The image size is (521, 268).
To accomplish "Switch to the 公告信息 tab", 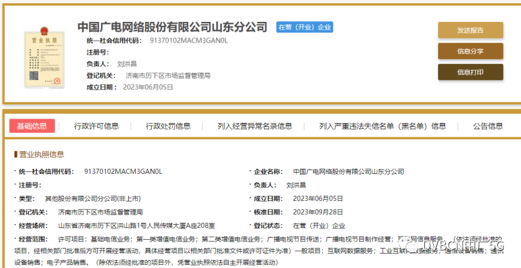I will tap(488, 126).
